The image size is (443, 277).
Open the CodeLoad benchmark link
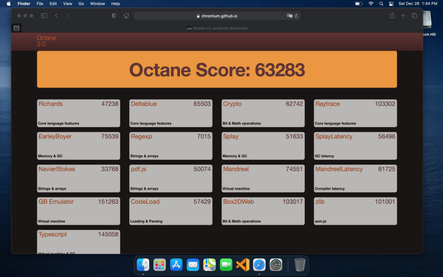(x=145, y=202)
